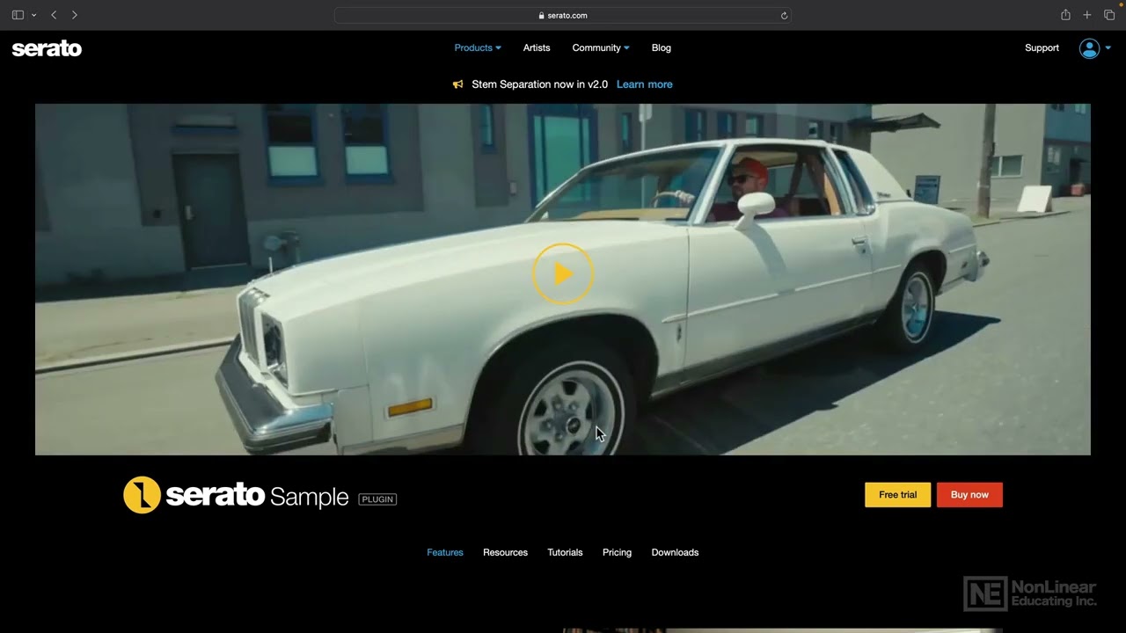The image size is (1126, 633).
Task: Play the Serato Sample promo video
Action: click(x=563, y=274)
